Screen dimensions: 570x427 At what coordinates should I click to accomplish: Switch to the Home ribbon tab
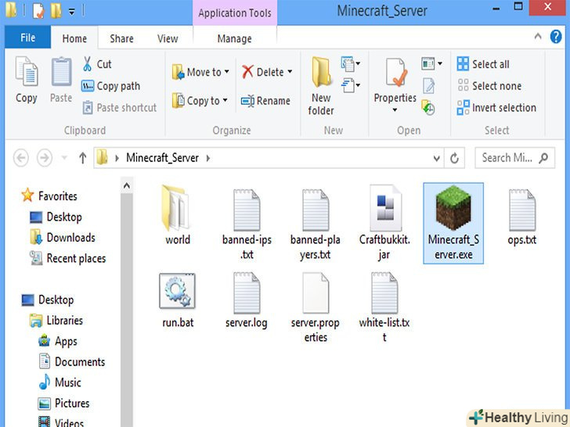(74, 38)
